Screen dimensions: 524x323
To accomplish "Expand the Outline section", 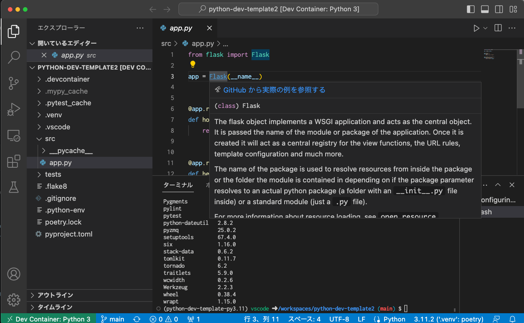I will tap(90, 295).
